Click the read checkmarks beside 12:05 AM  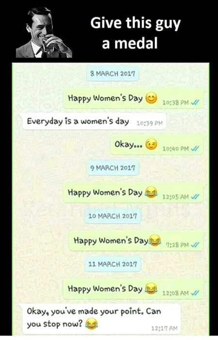[x=195, y=197]
